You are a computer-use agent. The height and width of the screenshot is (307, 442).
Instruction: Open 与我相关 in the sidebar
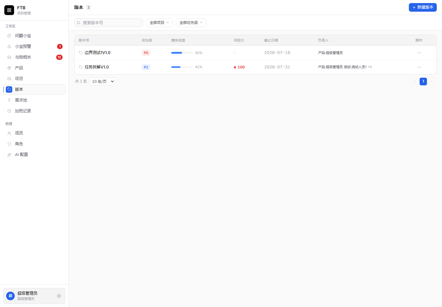coord(34,57)
